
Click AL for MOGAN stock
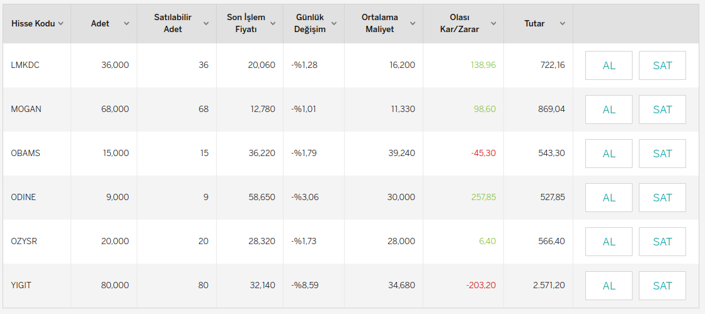(609, 109)
